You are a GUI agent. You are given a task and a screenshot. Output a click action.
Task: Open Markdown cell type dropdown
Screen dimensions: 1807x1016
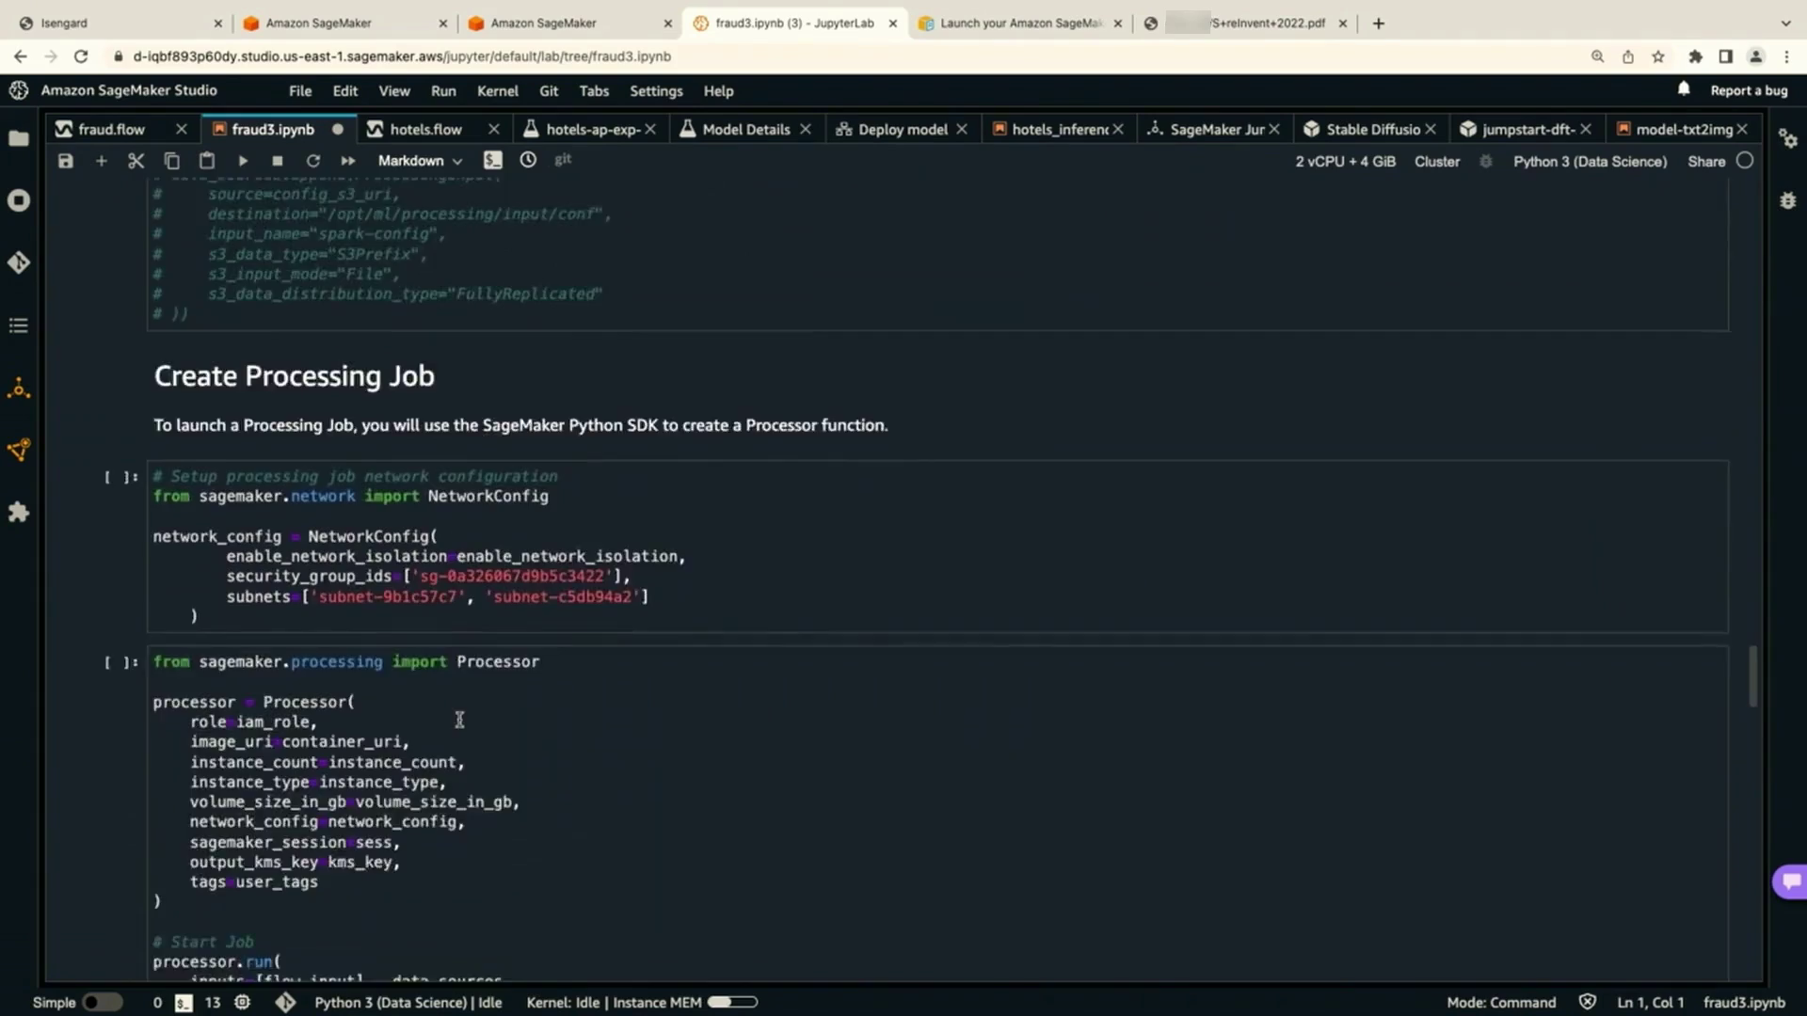tap(420, 161)
